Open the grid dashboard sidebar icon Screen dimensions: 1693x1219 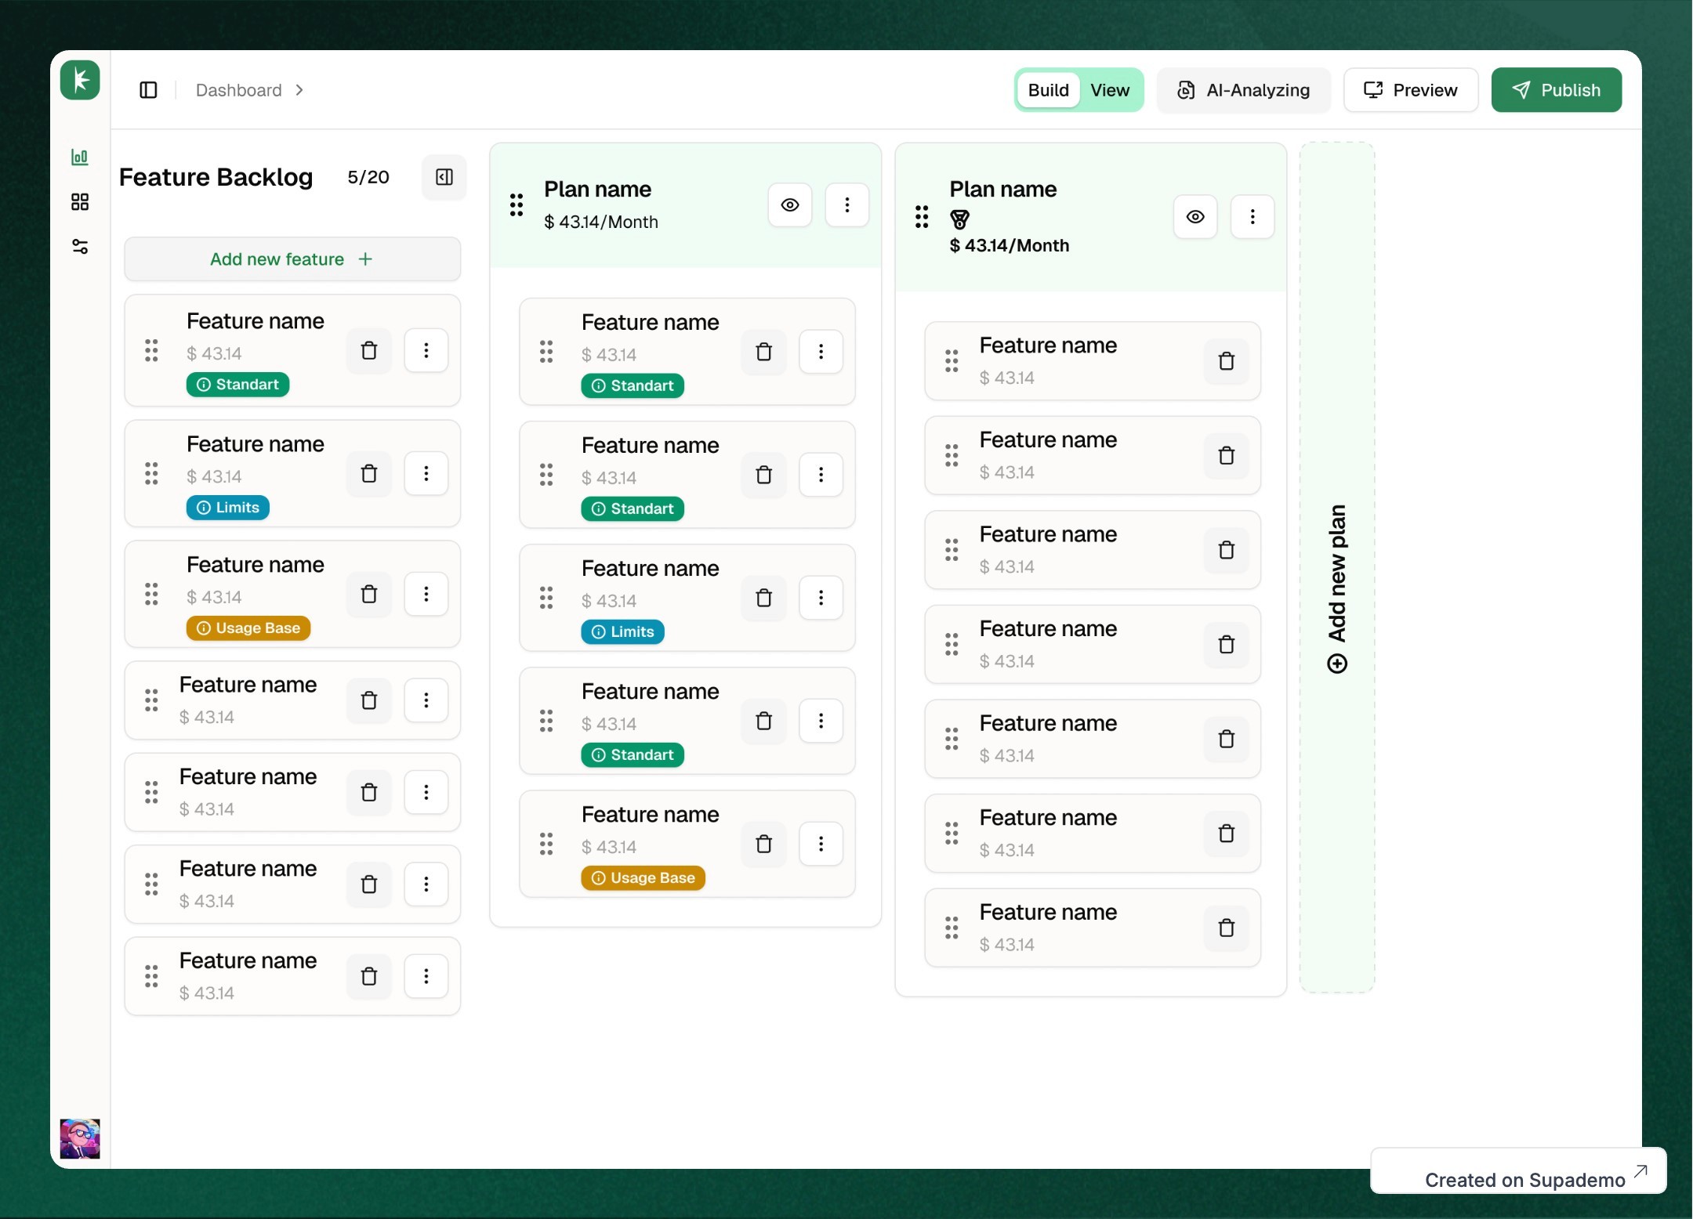[79, 202]
